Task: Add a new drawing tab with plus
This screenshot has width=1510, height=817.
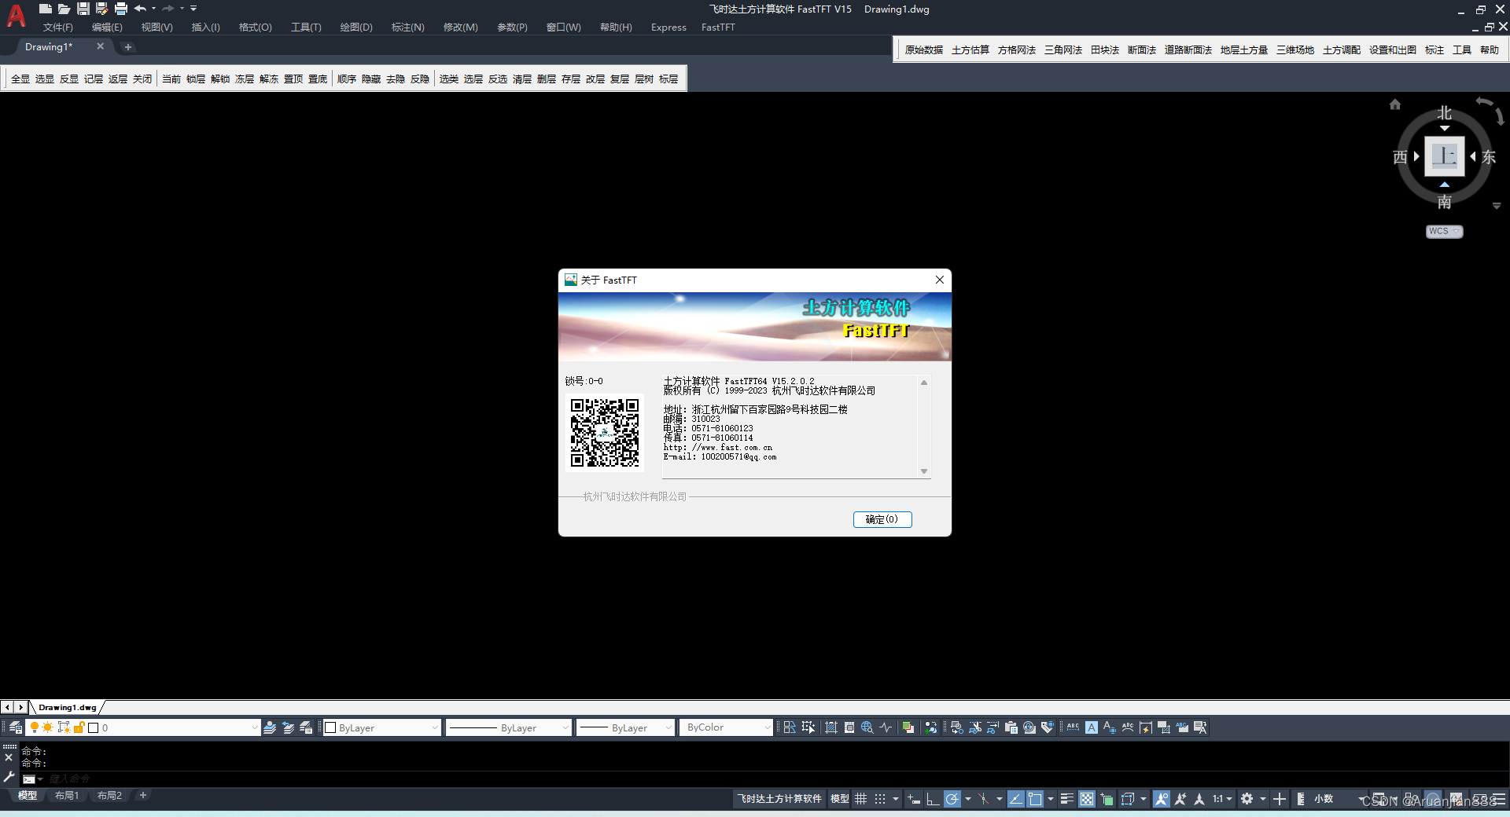Action: pyautogui.click(x=128, y=47)
